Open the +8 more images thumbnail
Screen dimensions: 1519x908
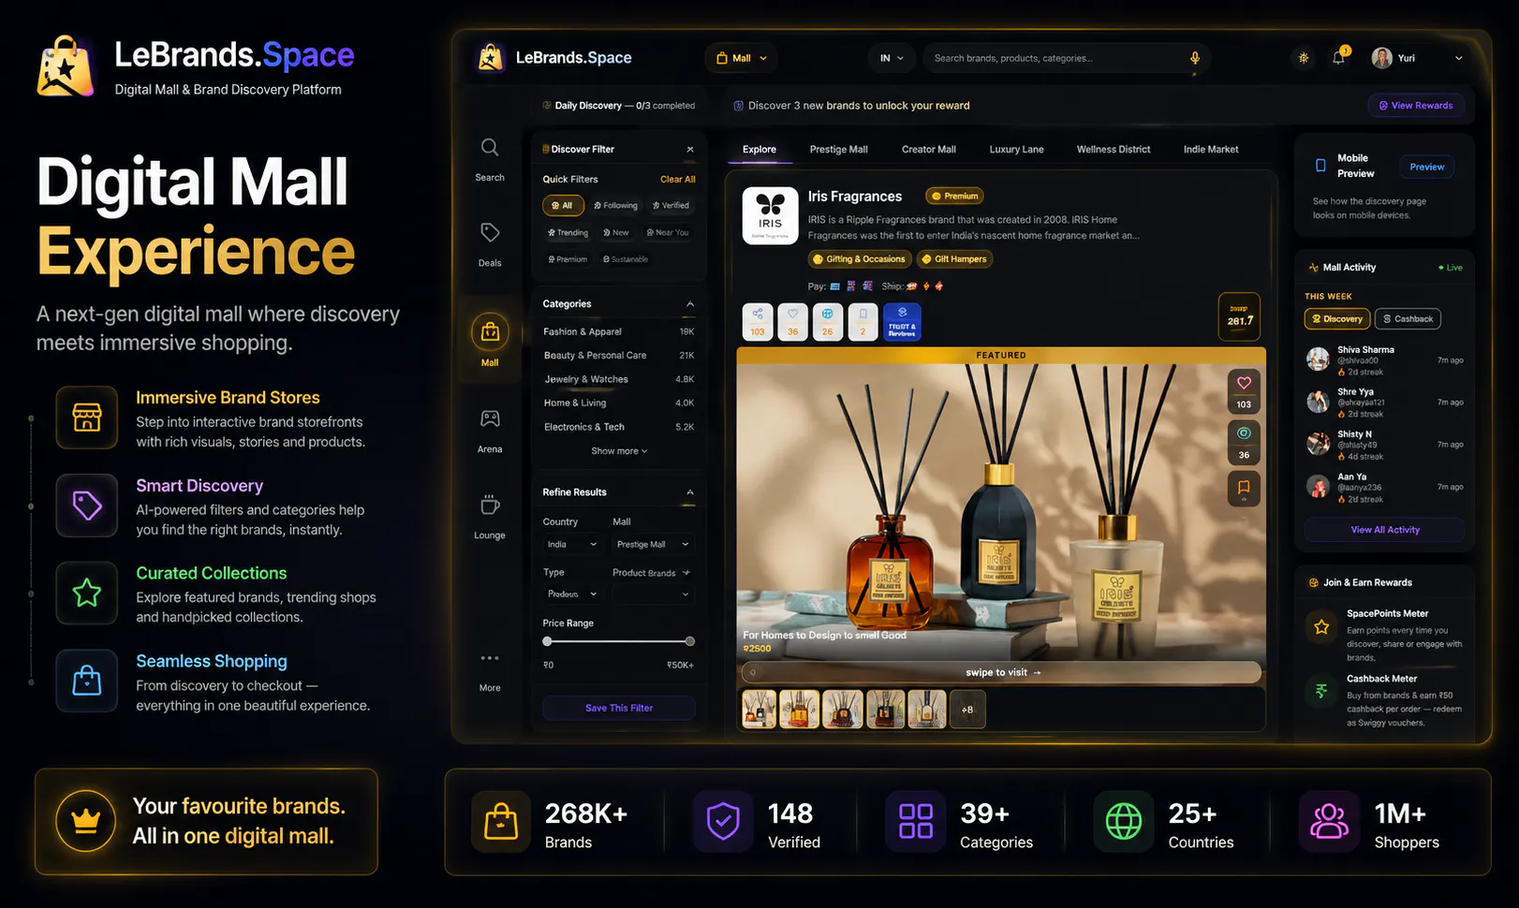pyautogui.click(x=967, y=710)
